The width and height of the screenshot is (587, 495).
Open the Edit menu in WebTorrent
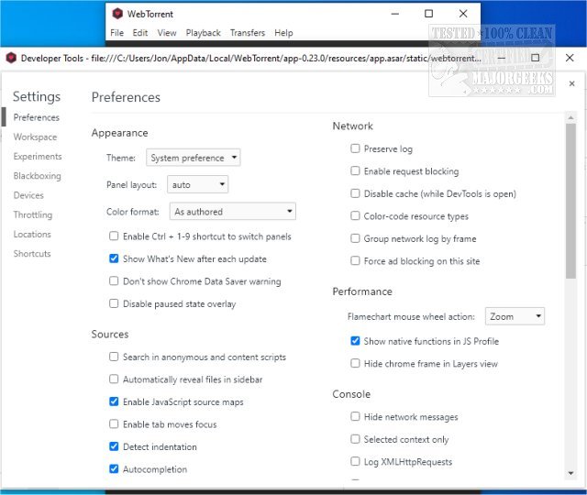[140, 33]
